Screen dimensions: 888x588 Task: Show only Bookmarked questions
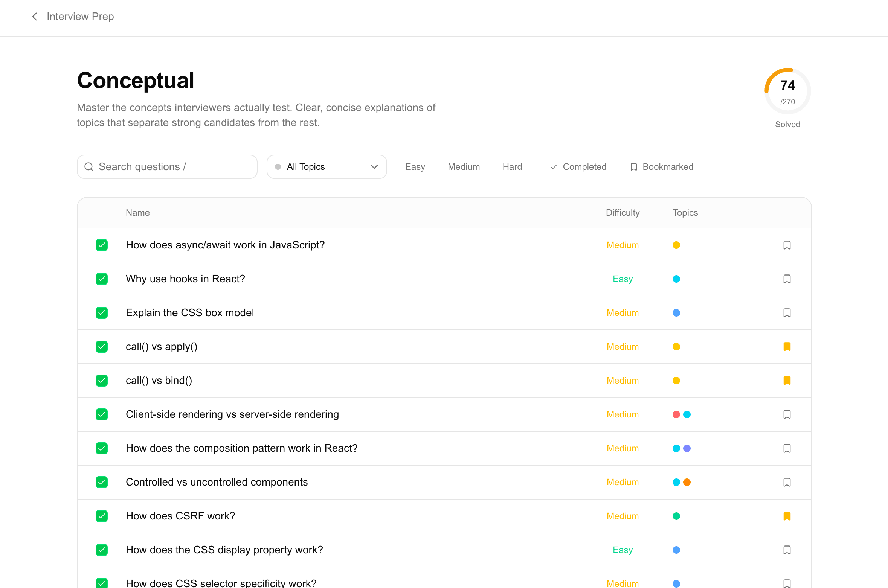pos(662,167)
